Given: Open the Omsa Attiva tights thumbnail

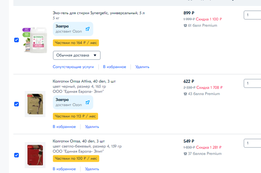Looking at the screenshot, I should coord(35,104).
